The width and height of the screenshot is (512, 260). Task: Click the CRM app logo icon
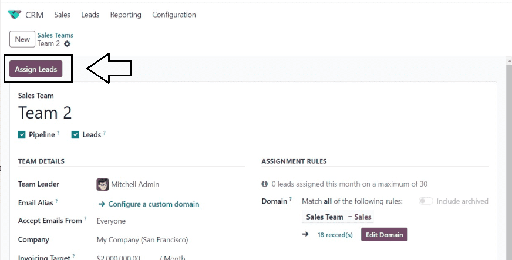[x=14, y=15]
